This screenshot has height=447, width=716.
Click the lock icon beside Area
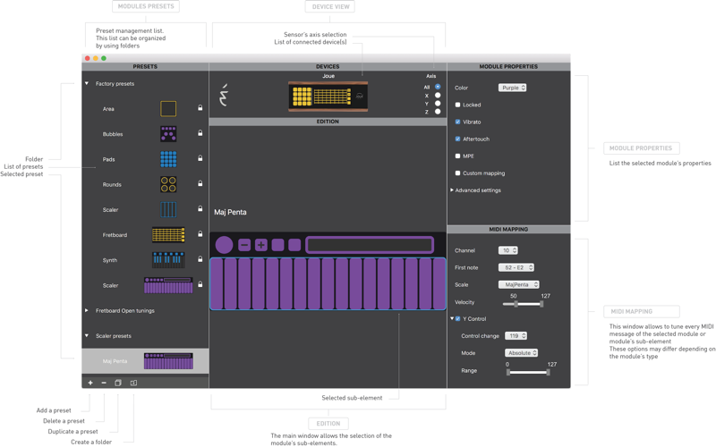click(200, 107)
